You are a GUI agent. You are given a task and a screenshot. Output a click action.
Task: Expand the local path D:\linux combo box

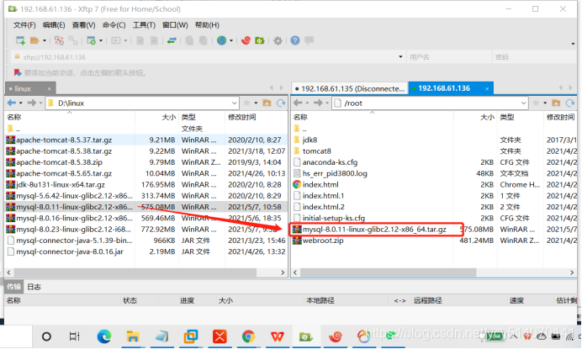tap(234, 103)
